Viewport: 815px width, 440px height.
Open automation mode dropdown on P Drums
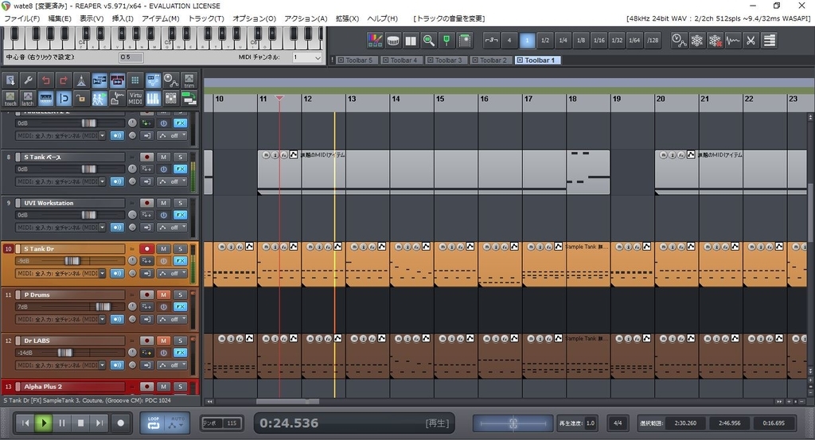(172, 319)
